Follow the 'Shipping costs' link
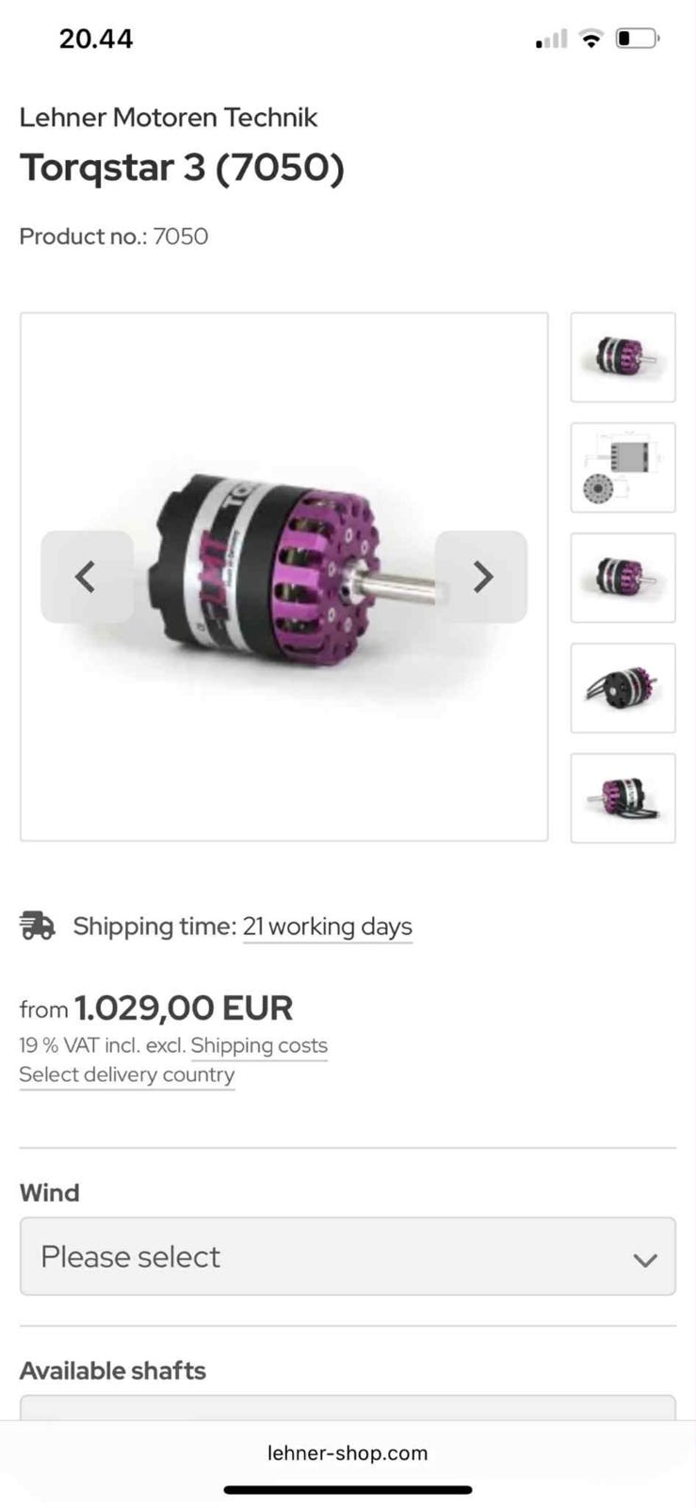Image resolution: width=696 pixels, height=1508 pixels. pyautogui.click(x=259, y=1046)
